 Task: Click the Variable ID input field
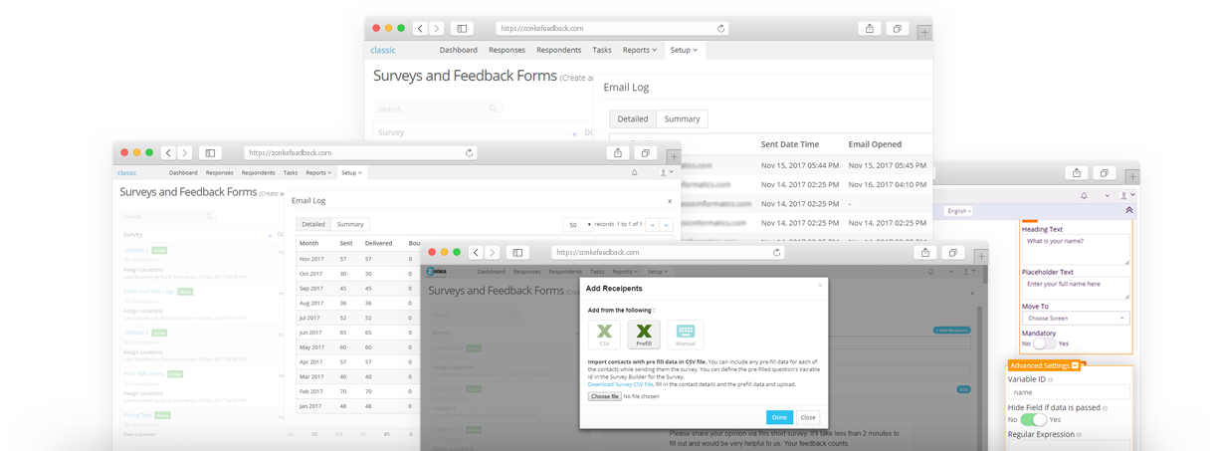pos(1070,392)
